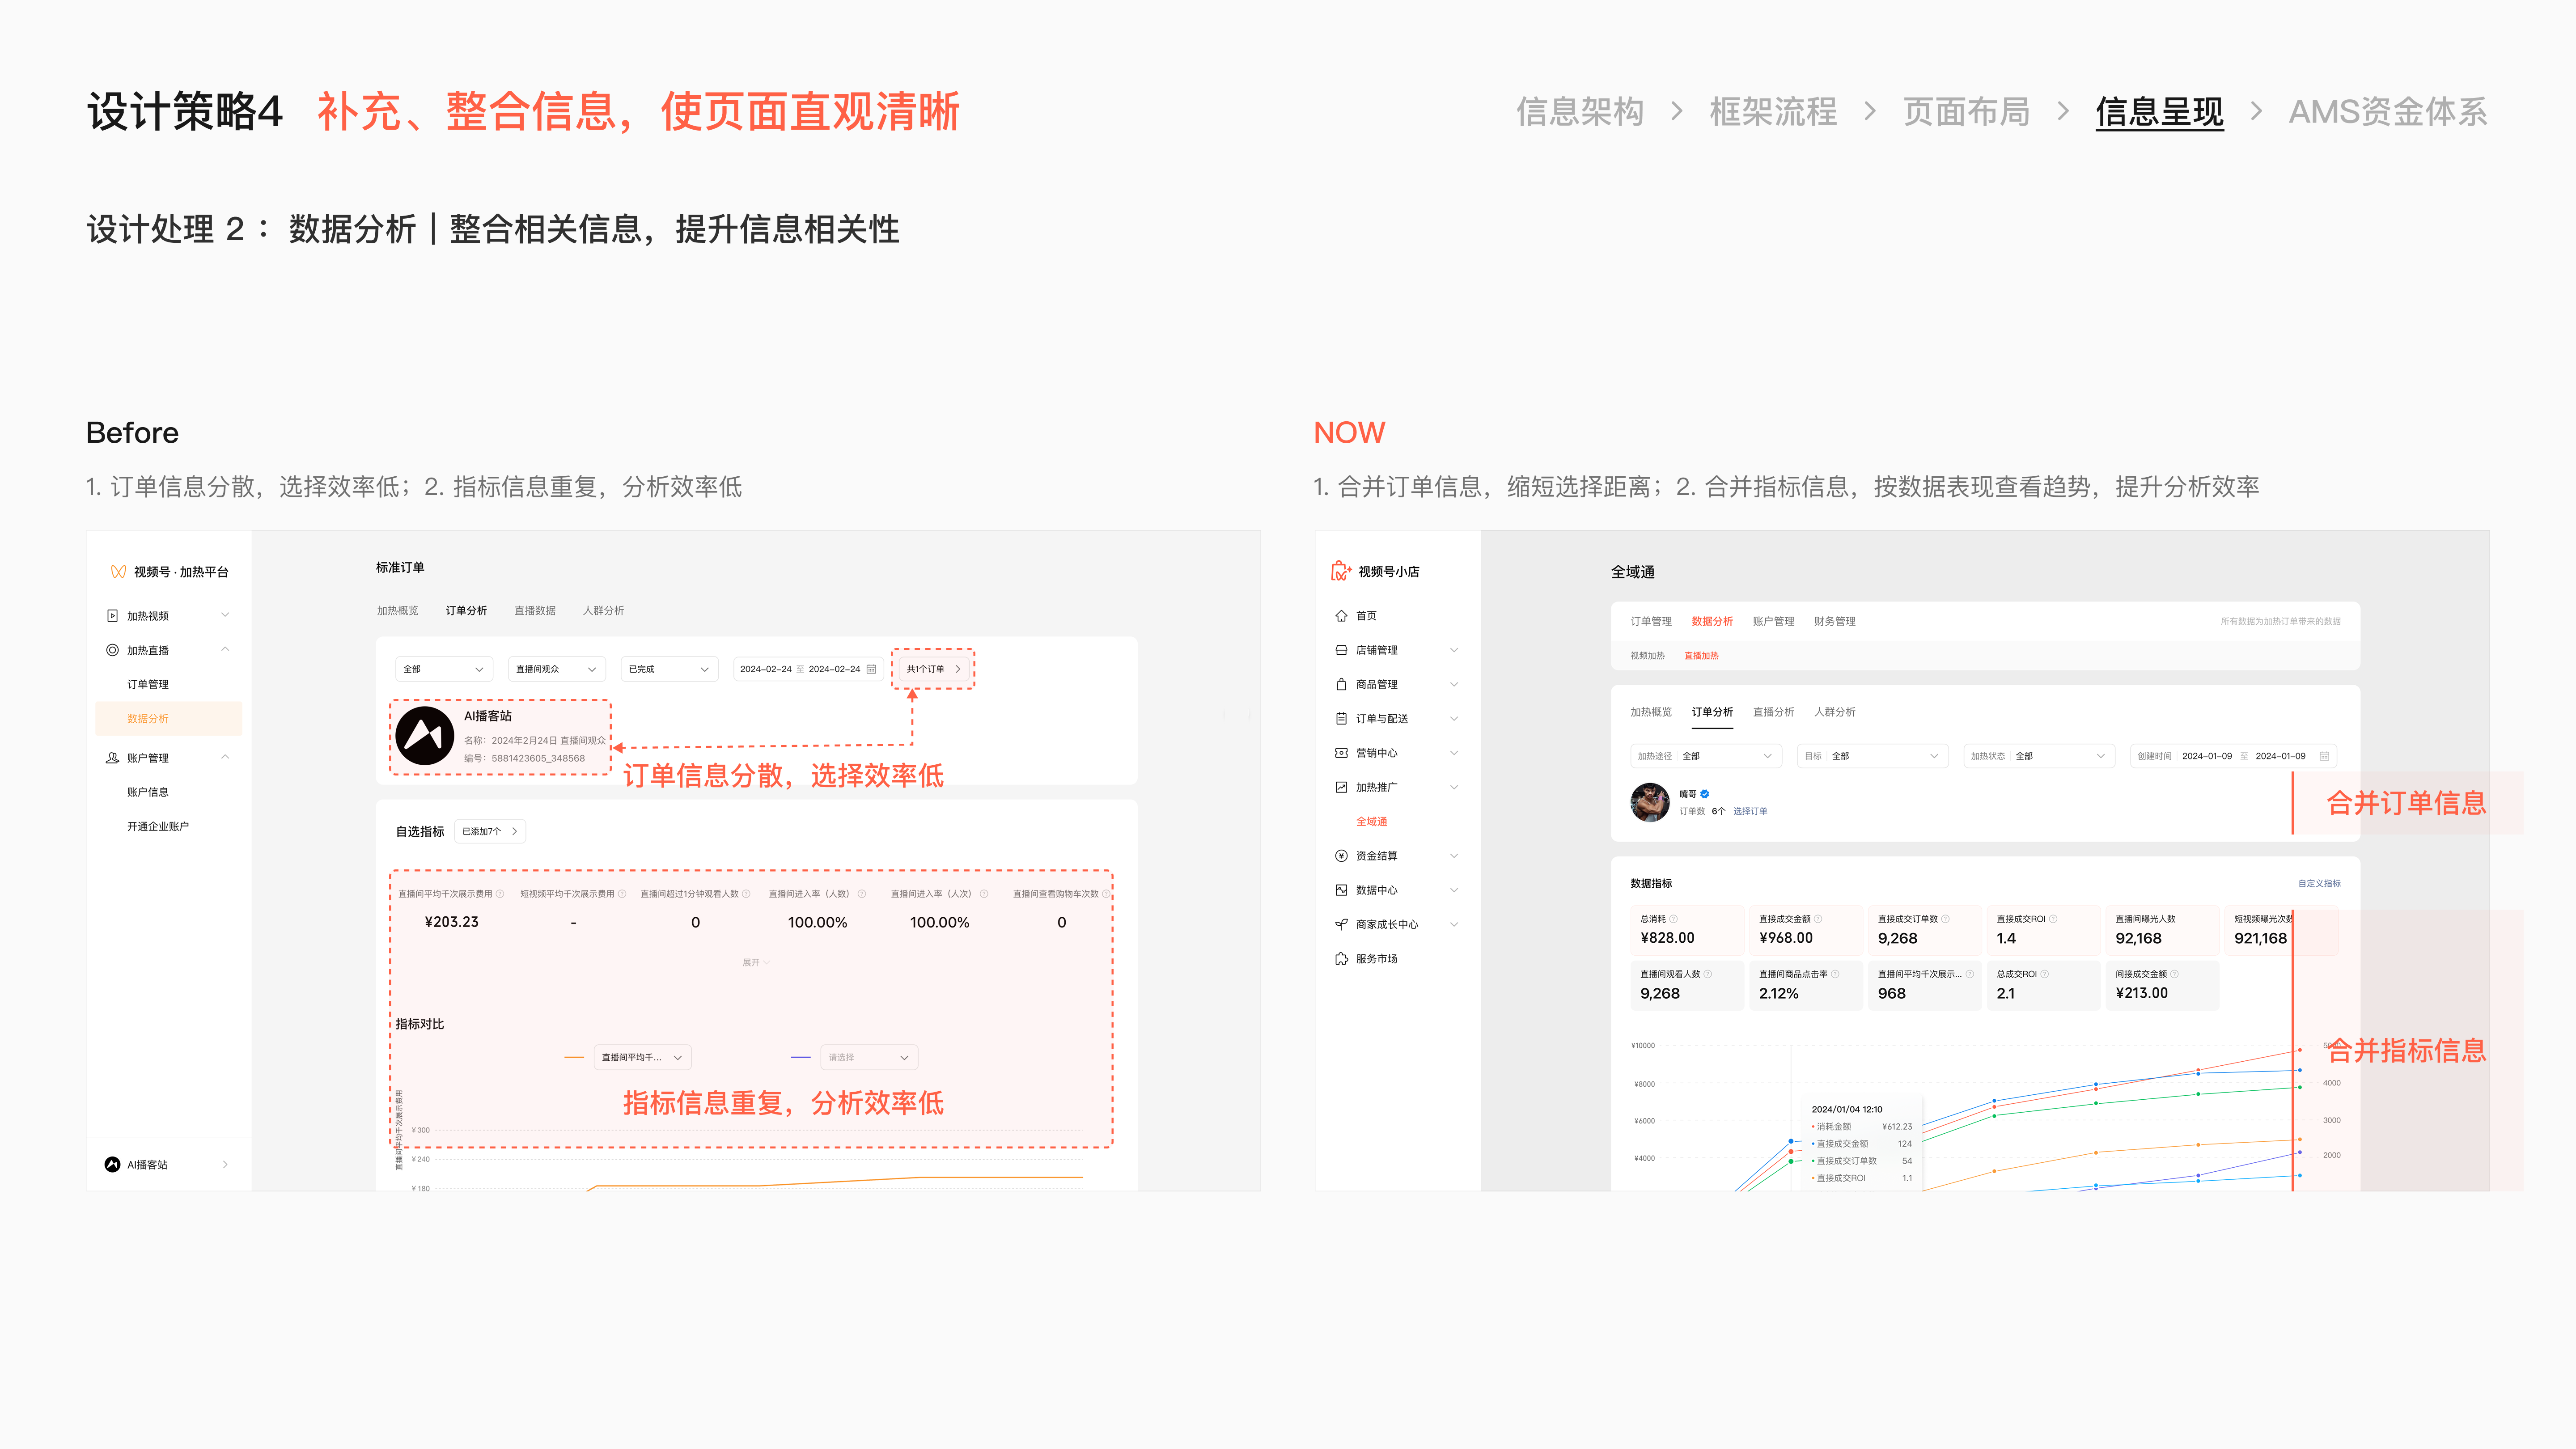Screen dimensions: 2576x1449
Task: Click the small AI播客站 avatar at the sidebar bottom
Action: pyautogui.click(x=112, y=1164)
